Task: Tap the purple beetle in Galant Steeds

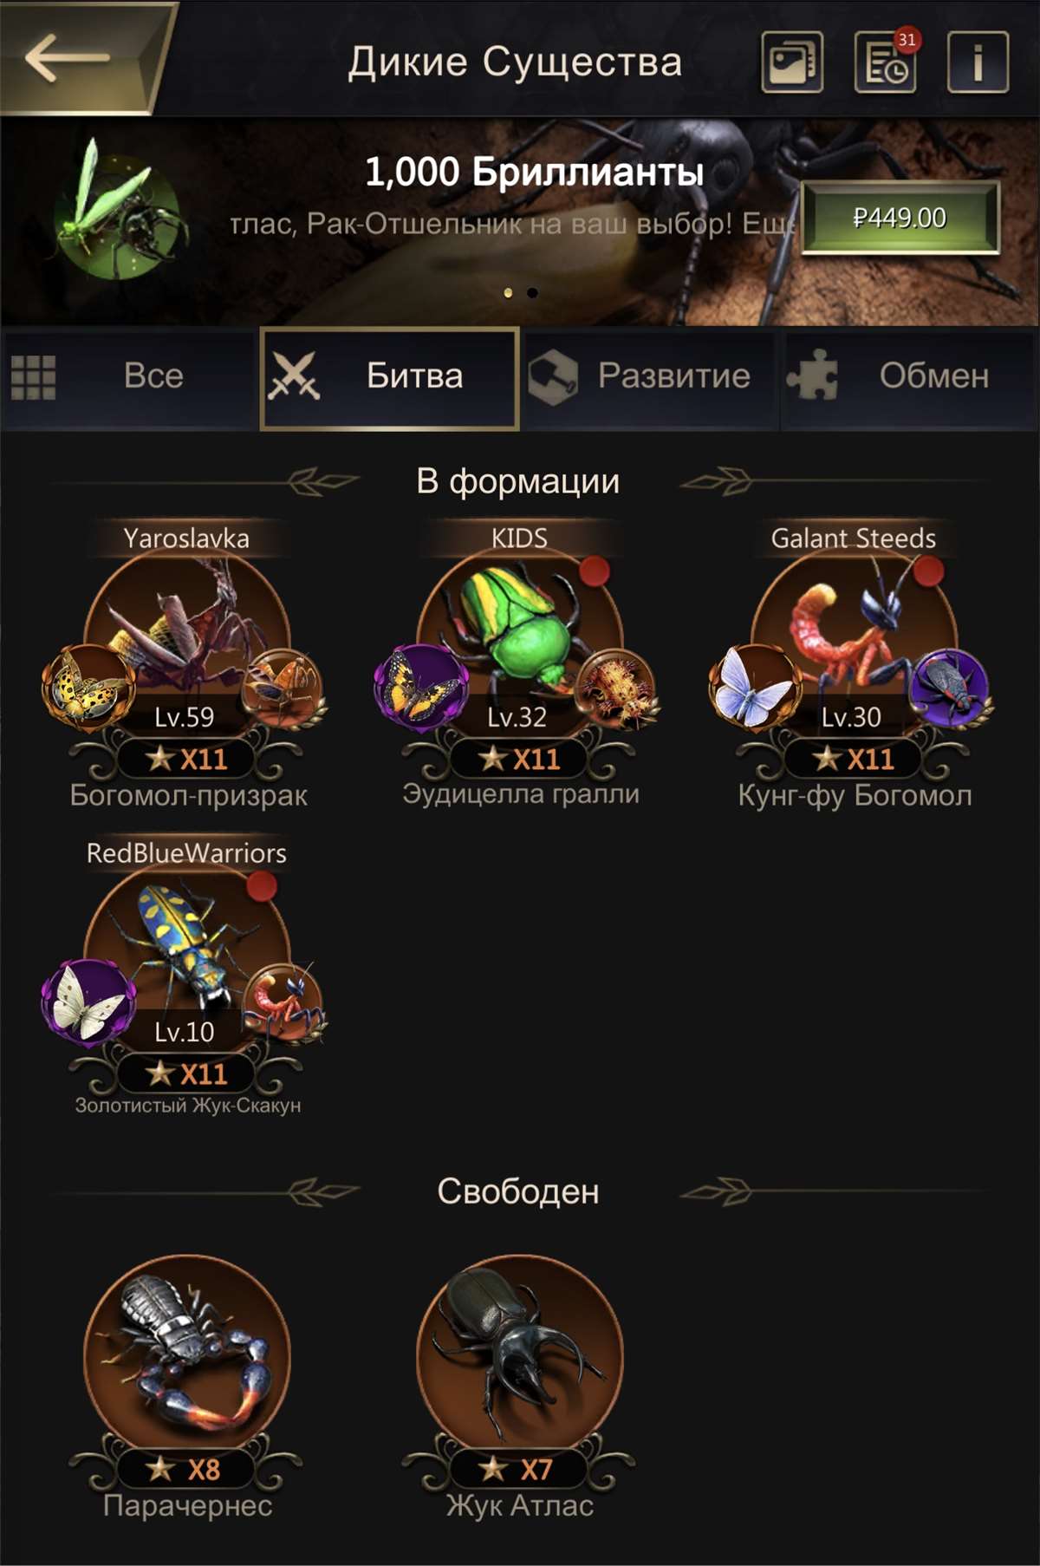Action: click(949, 688)
